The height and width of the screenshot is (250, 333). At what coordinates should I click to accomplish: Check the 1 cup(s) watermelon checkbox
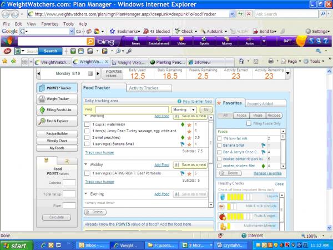[x=87, y=124]
